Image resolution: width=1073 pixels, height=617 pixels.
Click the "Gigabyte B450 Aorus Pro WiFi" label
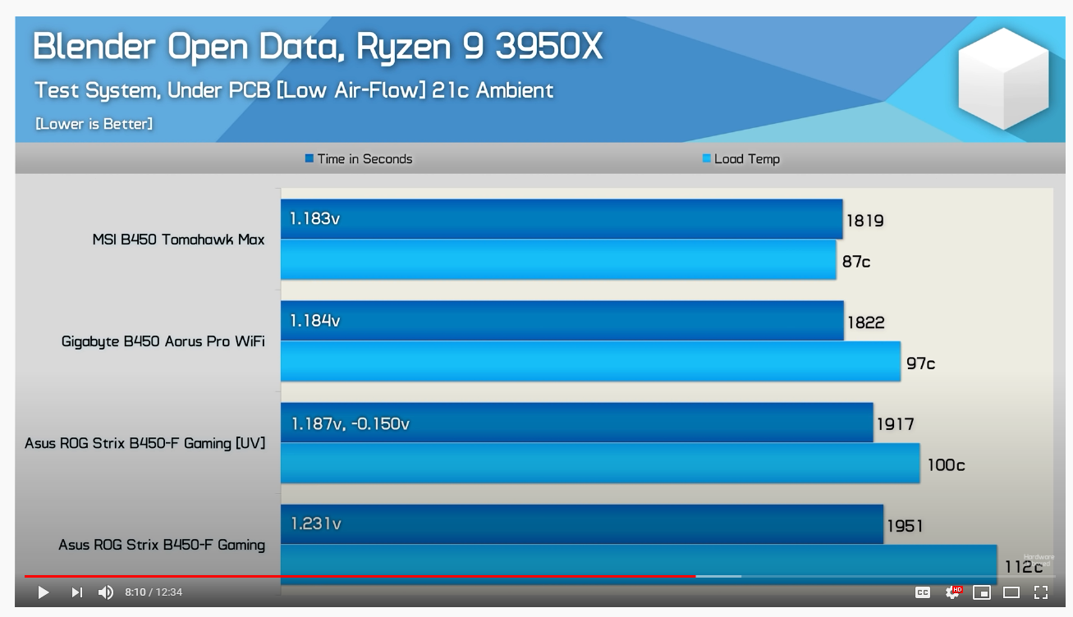163,341
